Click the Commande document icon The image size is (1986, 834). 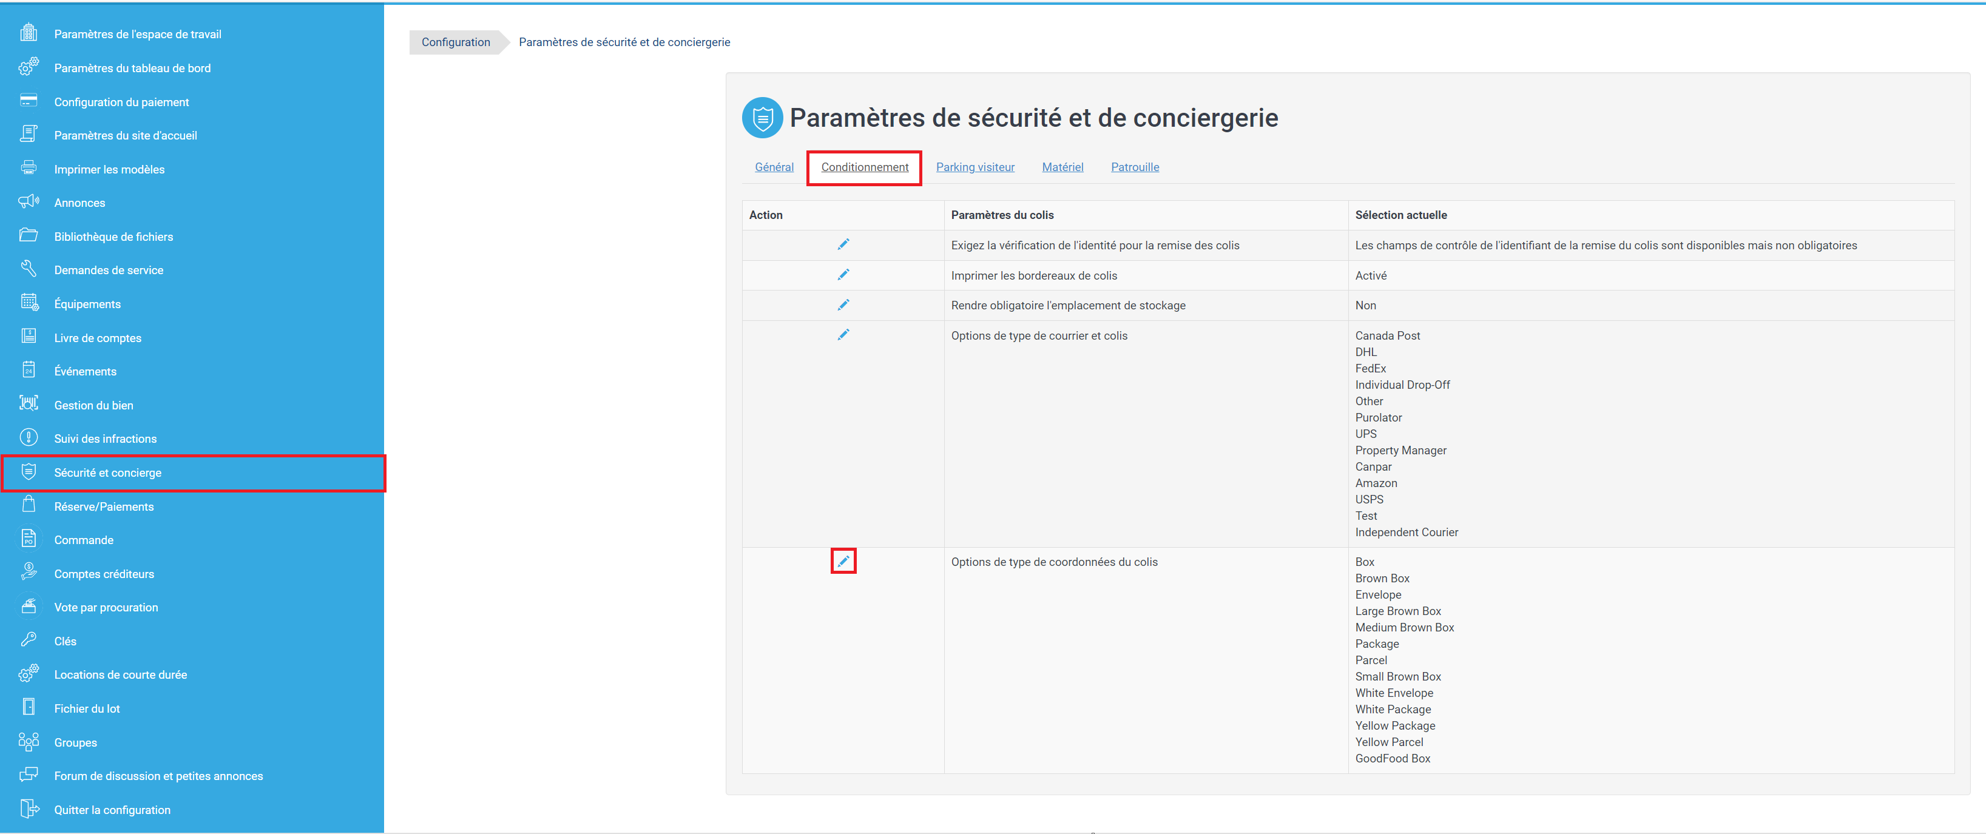(29, 539)
